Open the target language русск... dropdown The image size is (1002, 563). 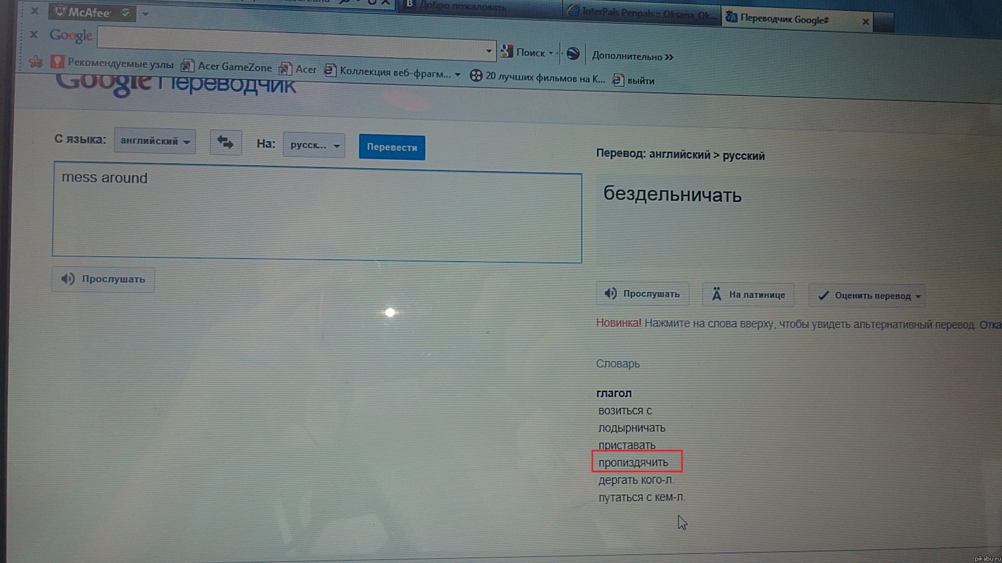coord(314,145)
